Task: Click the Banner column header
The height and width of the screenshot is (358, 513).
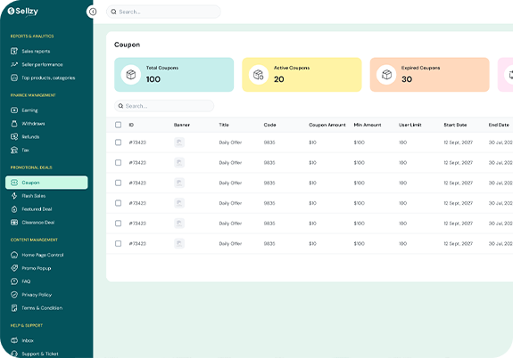Action: point(182,125)
